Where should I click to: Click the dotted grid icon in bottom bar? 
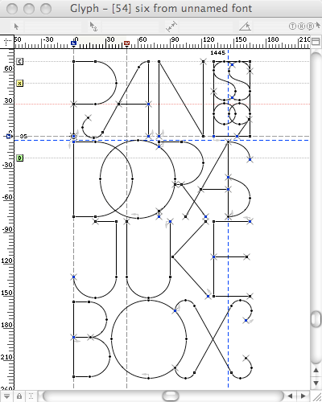tap(31, 396)
